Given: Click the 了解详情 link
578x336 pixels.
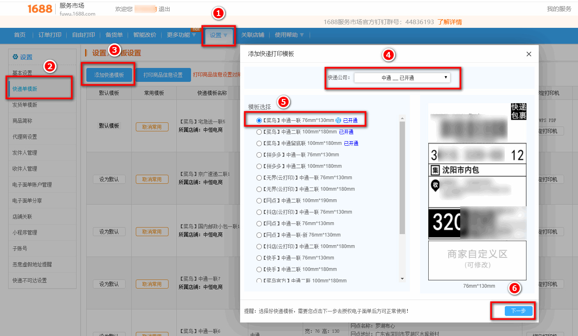Looking at the screenshot, I should click(x=449, y=22).
